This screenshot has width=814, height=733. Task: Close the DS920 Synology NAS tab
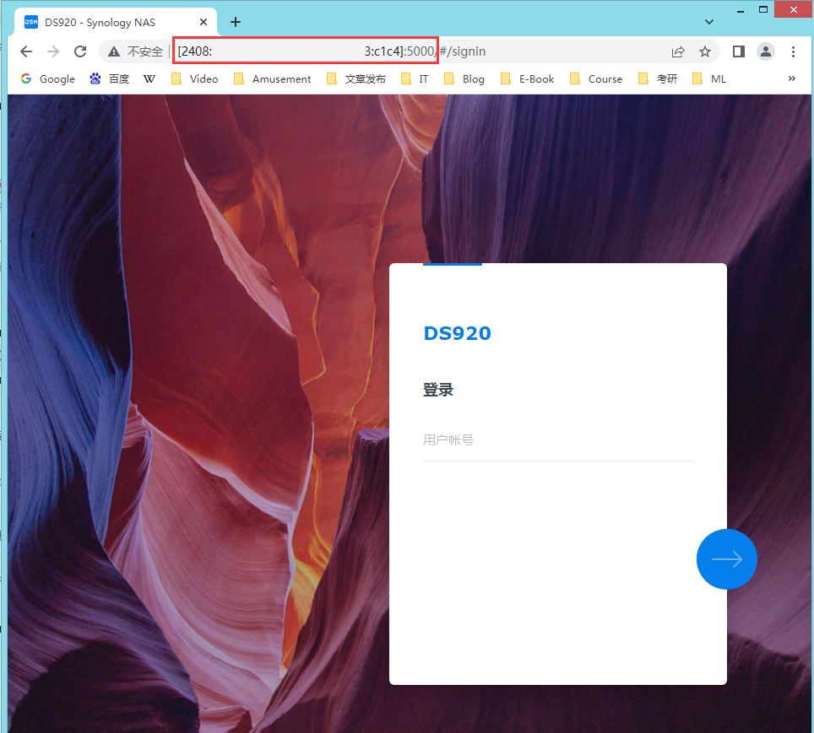(x=203, y=22)
